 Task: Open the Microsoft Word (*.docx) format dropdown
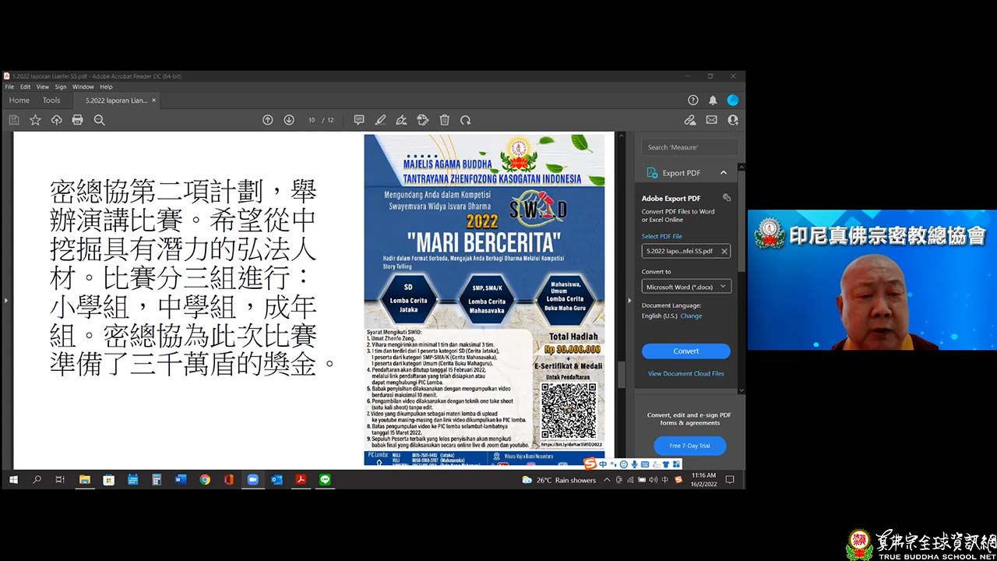pyautogui.click(x=685, y=287)
